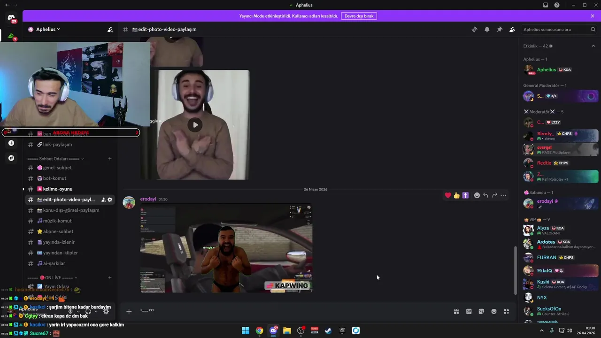Create channel in ON LİVE with plus
601x338 pixels.
(110, 277)
